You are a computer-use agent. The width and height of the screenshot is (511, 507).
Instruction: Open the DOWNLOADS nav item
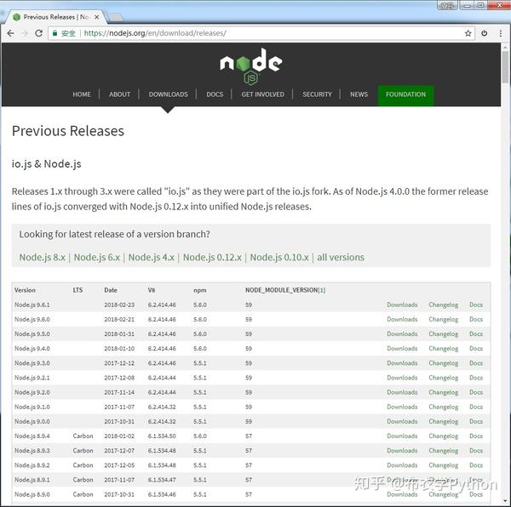[168, 94]
